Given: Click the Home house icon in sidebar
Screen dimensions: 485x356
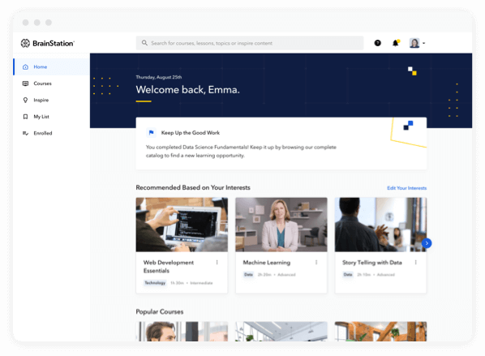Looking at the screenshot, I should point(25,66).
